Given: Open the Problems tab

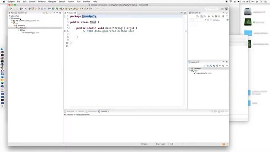Looking at the screenshot, I should click(69, 111).
